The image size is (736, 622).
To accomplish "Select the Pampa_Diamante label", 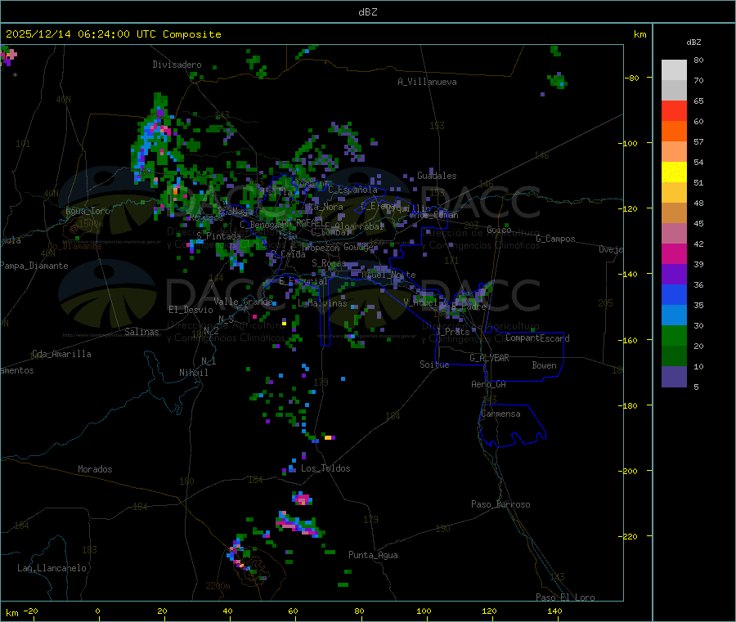I will point(34,266).
